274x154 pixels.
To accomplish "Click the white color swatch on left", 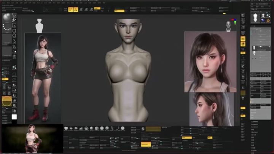I will coord(14,117).
